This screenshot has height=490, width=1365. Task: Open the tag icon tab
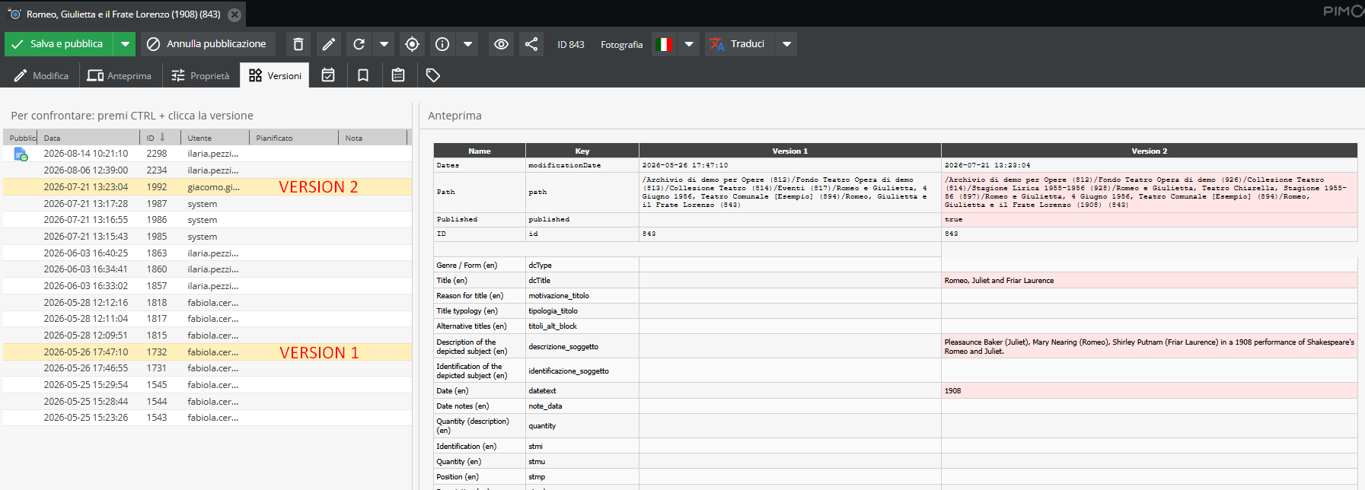pyautogui.click(x=433, y=75)
